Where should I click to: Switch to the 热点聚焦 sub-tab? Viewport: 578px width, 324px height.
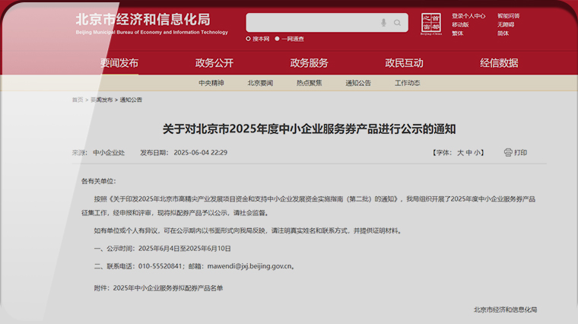(310, 83)
